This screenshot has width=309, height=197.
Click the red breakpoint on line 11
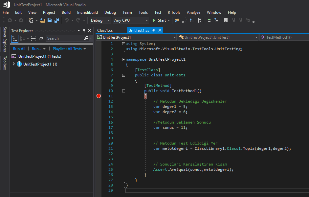pyautogui.click(x=99, y=96)
